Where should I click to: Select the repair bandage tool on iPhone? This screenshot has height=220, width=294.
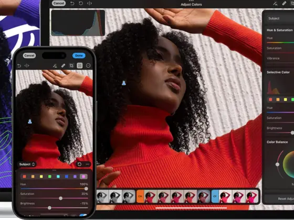[x=63, y=65]
